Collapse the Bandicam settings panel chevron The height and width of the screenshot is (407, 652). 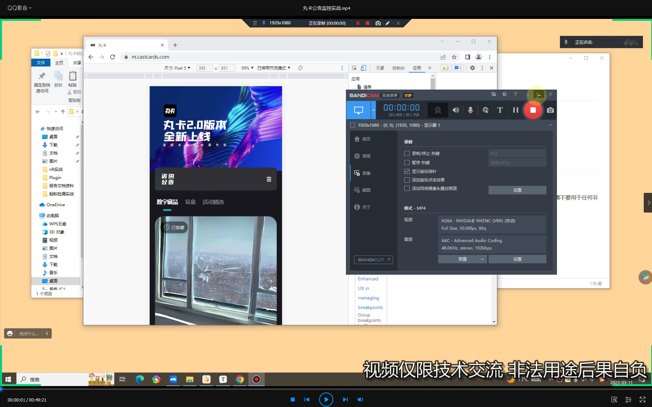[x=550, y=125]
